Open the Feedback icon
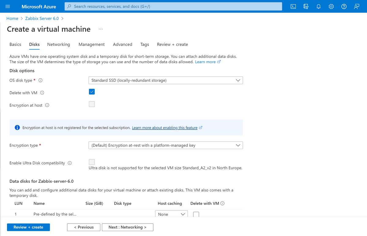The width and height of the screenshot is (367, 236). pyautogui.click(x=357, y=6)
